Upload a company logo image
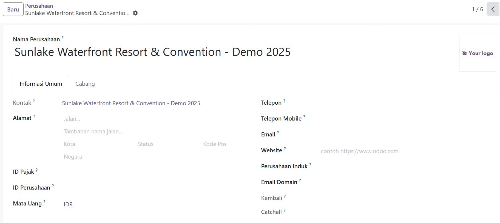This screenshot has width=500, height=223. (478, 53)
